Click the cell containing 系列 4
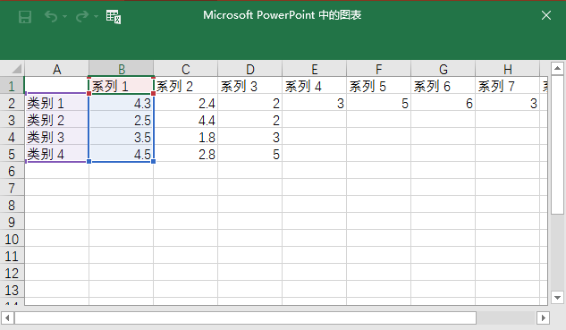 click(315, 86)
